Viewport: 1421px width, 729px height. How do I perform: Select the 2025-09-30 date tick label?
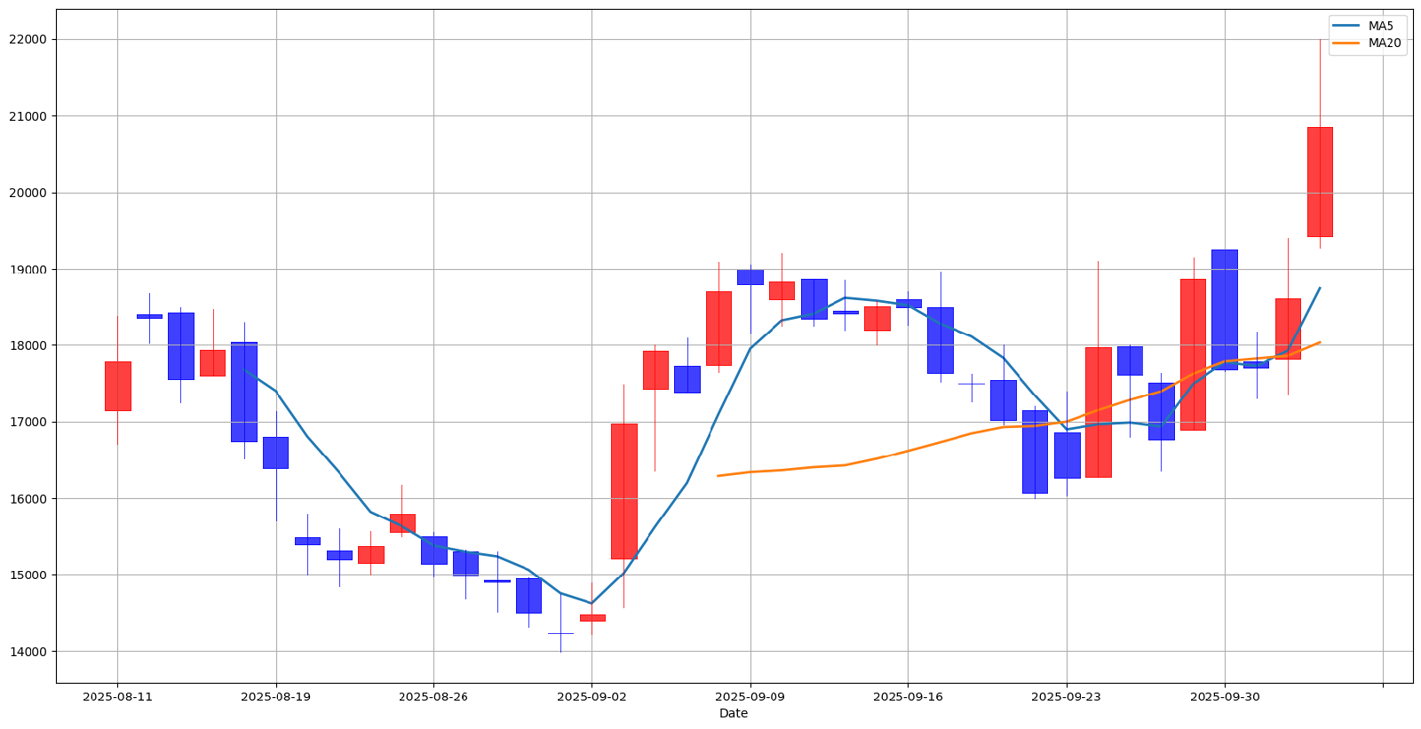(x=1224, y=697)
